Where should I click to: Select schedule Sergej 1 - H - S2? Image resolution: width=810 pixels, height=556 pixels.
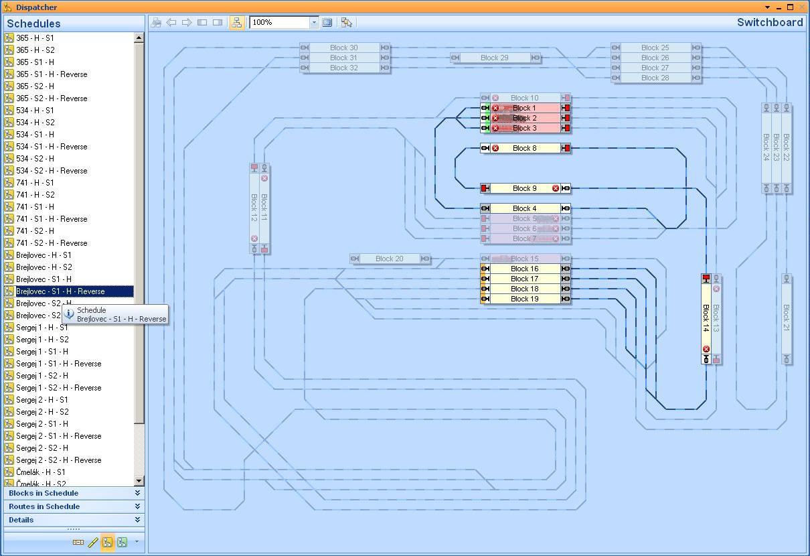[42, 340]
